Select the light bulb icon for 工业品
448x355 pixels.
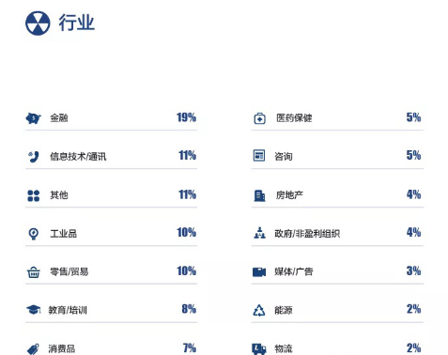tap(34, 234)
